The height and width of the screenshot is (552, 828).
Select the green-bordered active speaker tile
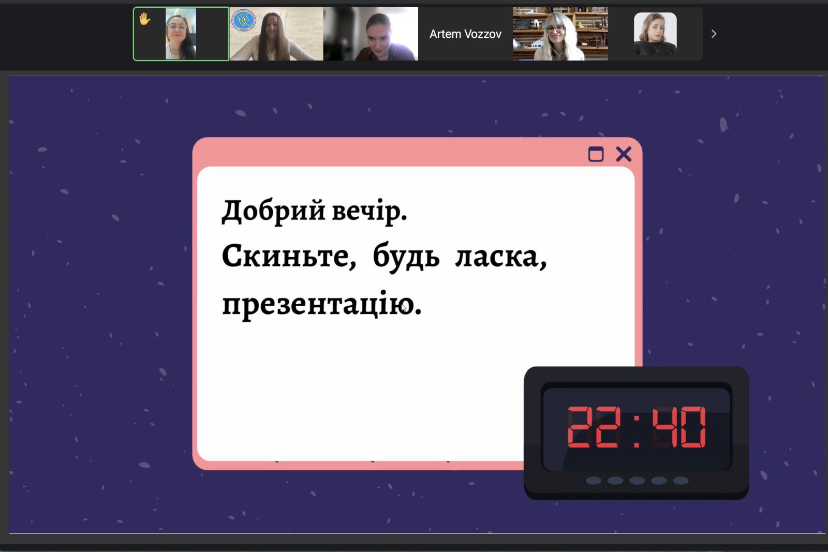point(181,34)
